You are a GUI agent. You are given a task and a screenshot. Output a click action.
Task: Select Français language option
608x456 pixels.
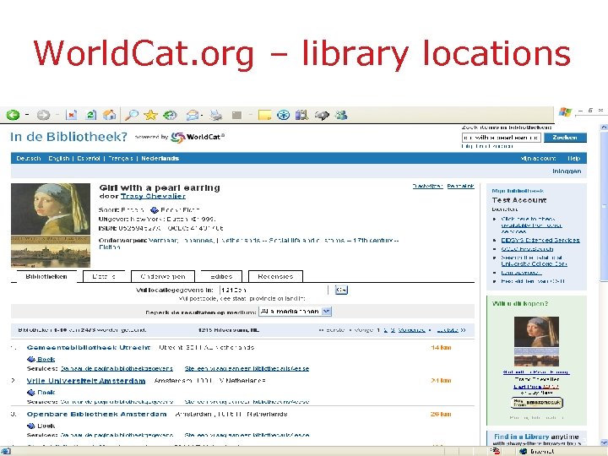coord(121,158)
